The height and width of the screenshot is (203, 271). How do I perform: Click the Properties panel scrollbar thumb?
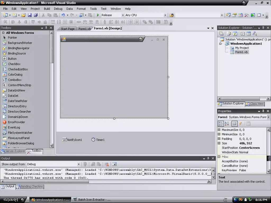click(269, 158)
